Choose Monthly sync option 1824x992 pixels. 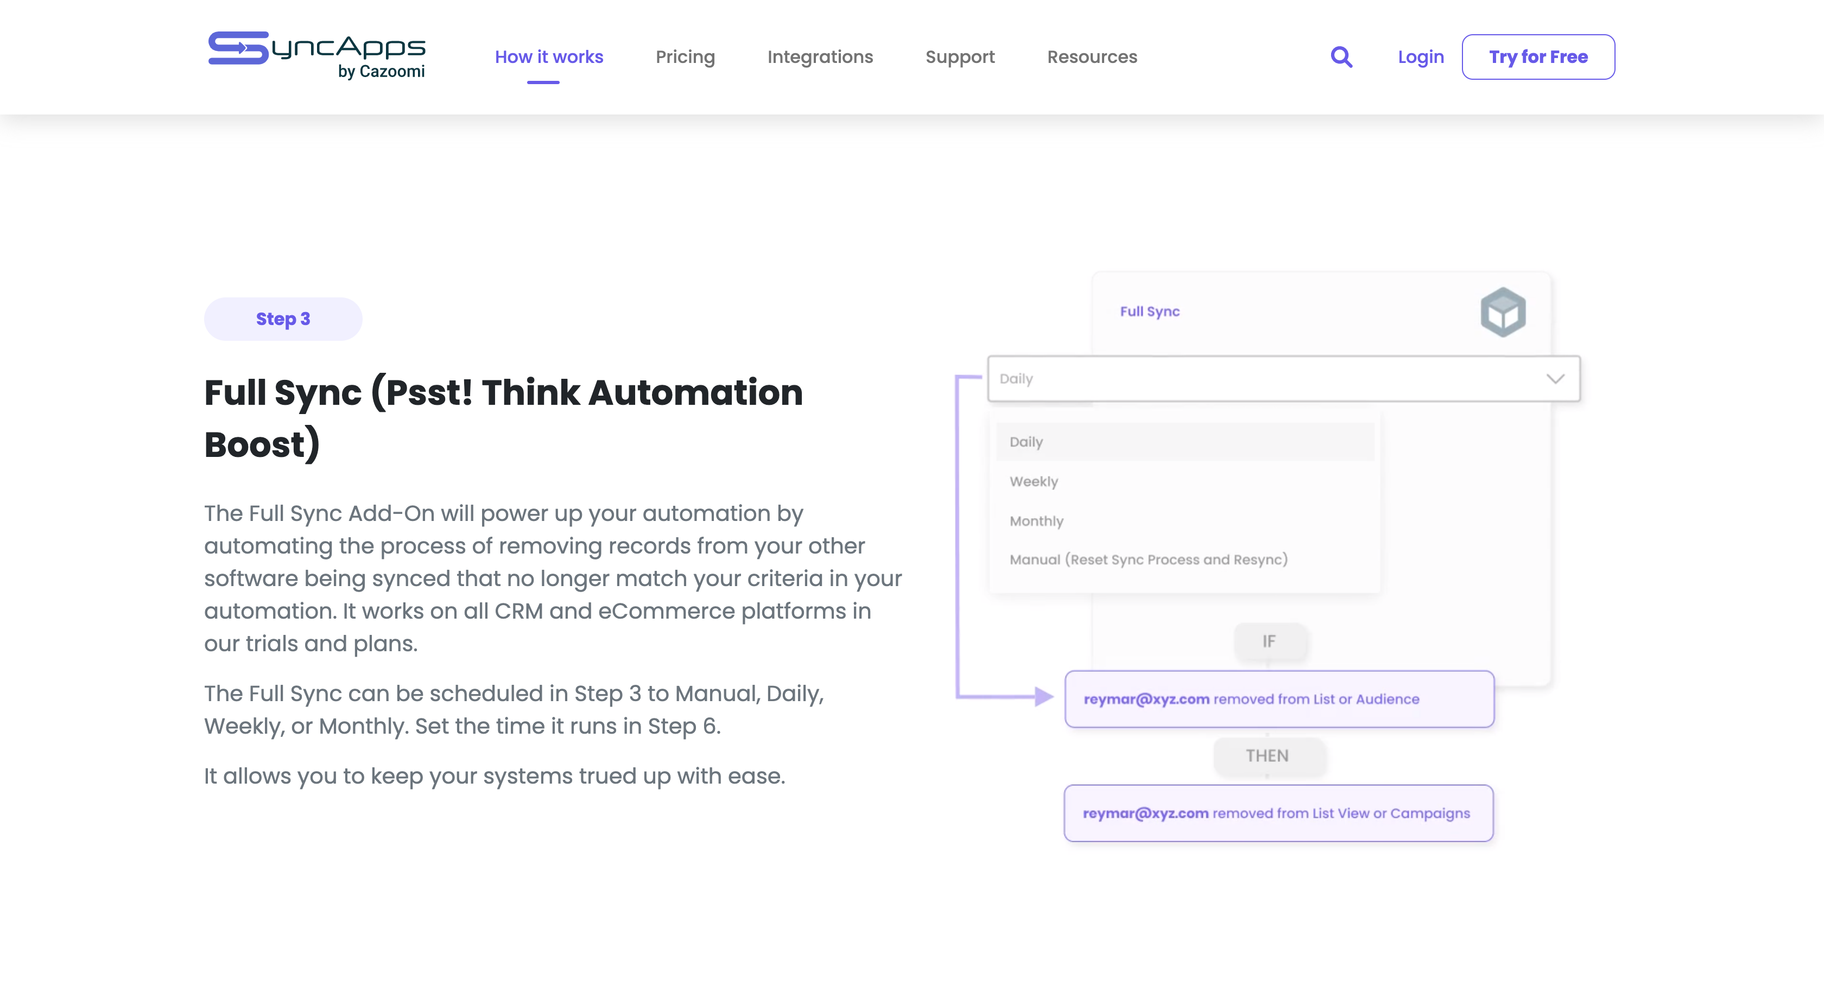click(1037, 521)
